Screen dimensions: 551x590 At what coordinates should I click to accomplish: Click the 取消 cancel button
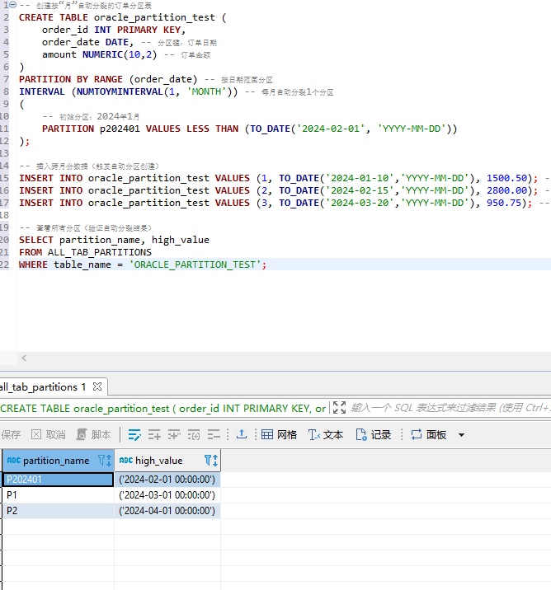48,434
